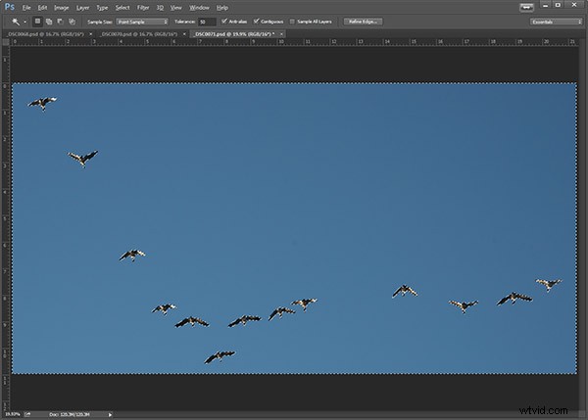Click the Refine Edge button

click(x=363, y=22)
